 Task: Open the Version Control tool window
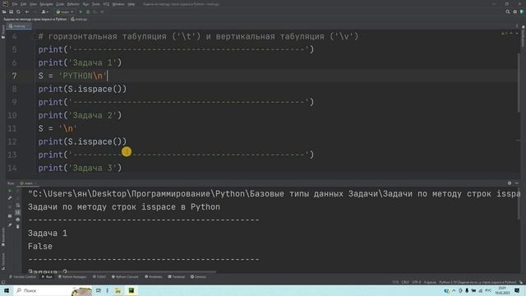pyautogui.click(x=22, y=277)
